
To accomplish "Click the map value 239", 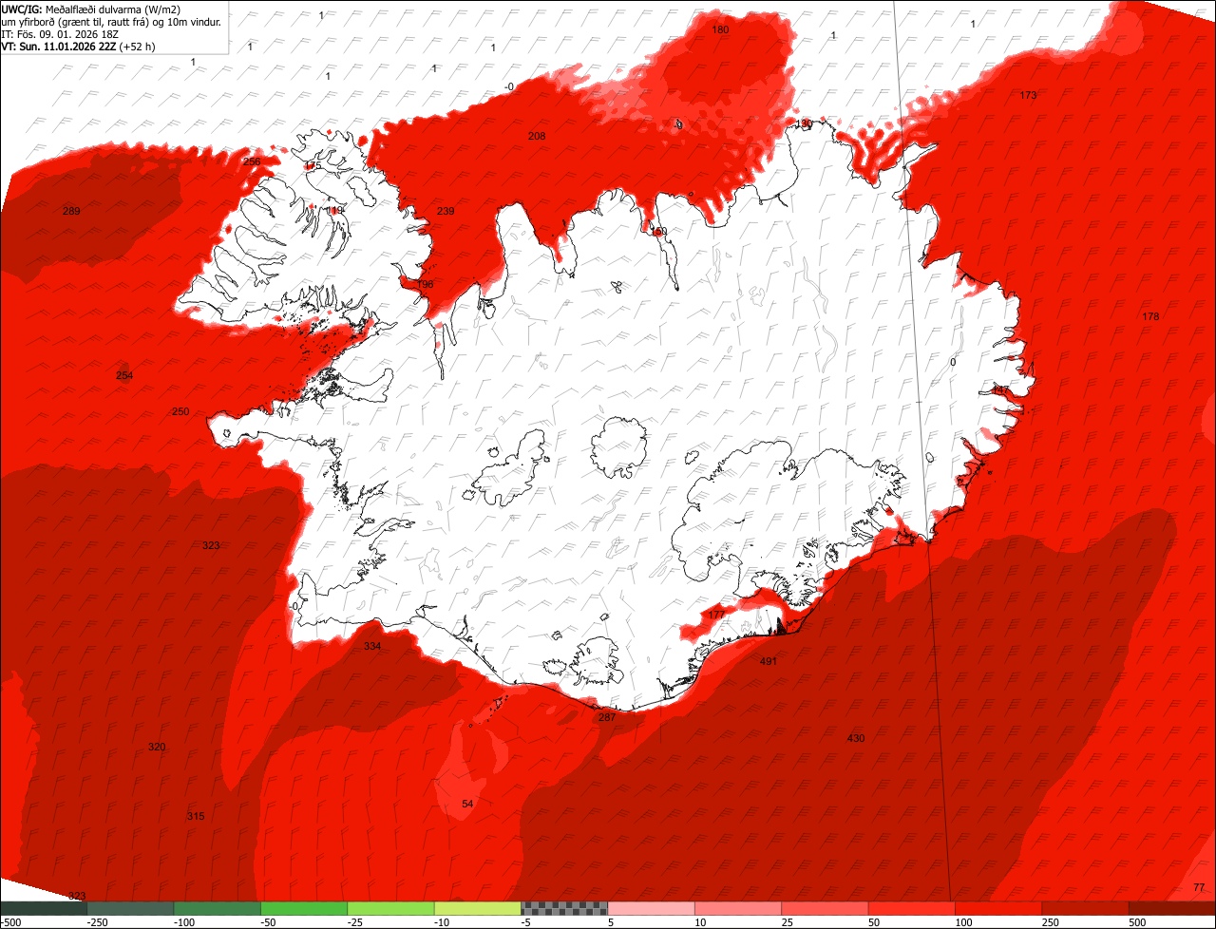I will tap(446, 212).
